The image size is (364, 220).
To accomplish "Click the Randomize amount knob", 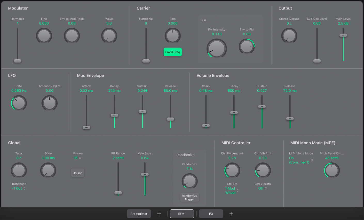I will (x=189, y=181).
